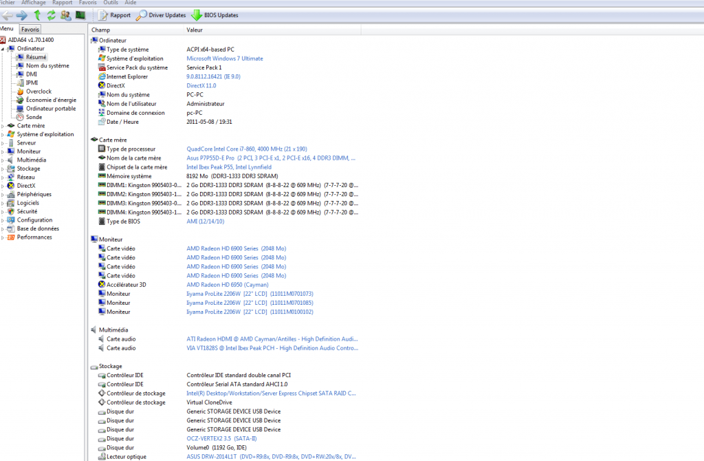Switch to the Favoris sidebar tab
The height and width of the screenshot is (461, 704).
(30, 29)
